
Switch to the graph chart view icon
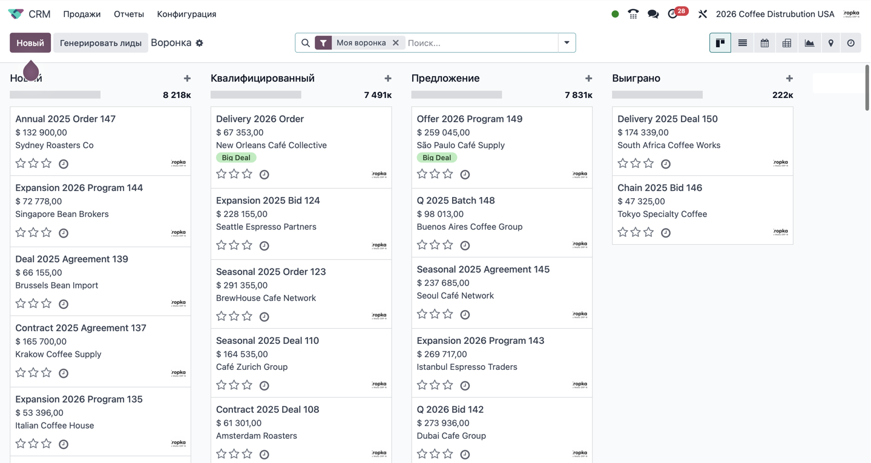(809, 43)
